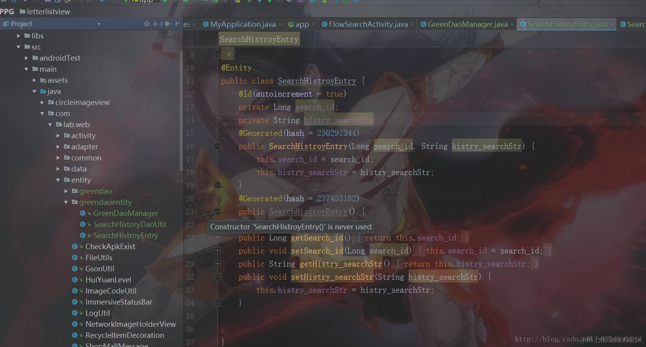The width and height of the screenshot is (646, 347).
Task: Collapse the main folder
Action: pos(27,69)
